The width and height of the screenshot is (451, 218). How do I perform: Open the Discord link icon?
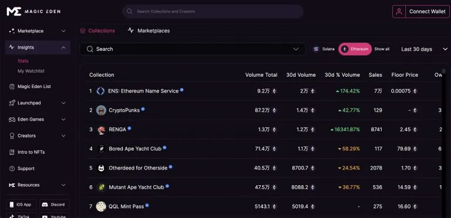pyautogui.click(x=45, y=205)
